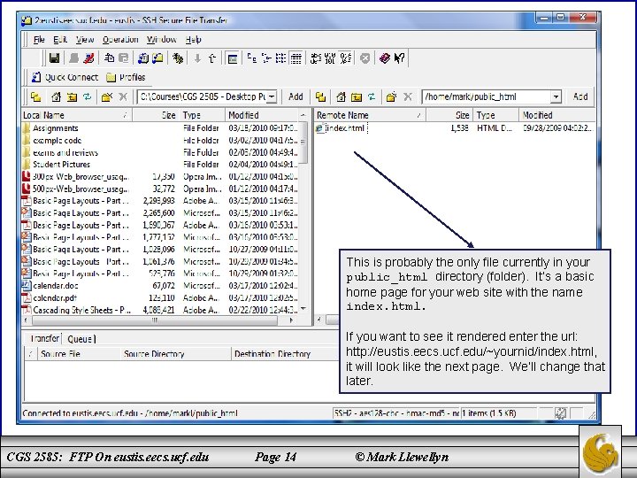Click the Quick Connect icon
The image size is (637, 478).
36,77
